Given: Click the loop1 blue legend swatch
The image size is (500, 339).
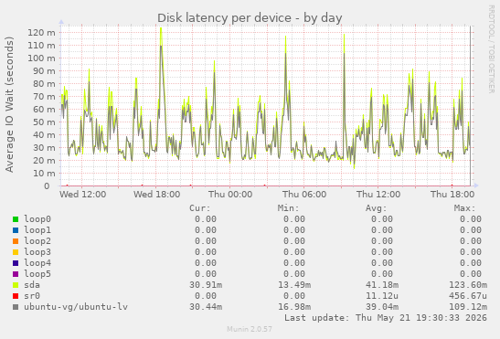Looking at the screenshot, I should pyautogui.click(x=16, y=230).
